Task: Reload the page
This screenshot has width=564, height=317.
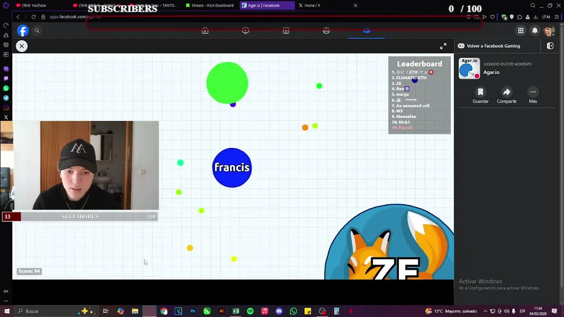Action: tap(33, 17)
